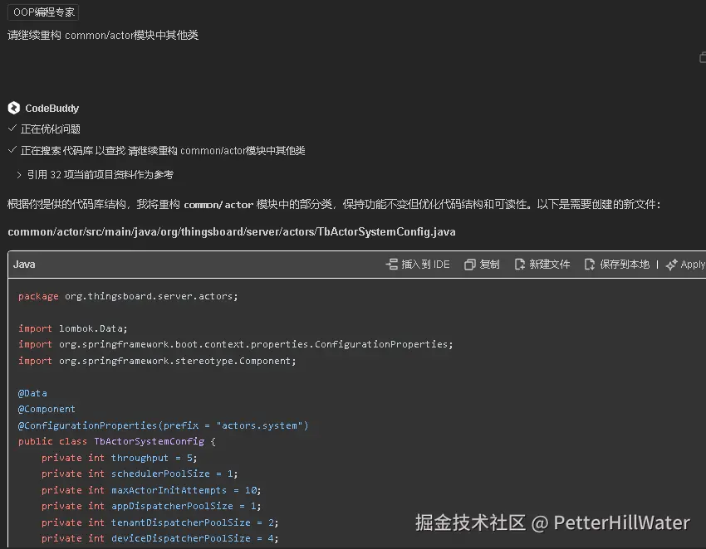This screenshot has height=549, width=706.
Task: Click the maxActorInitAttempts = 10 line
Action: (x=151, y=490)
